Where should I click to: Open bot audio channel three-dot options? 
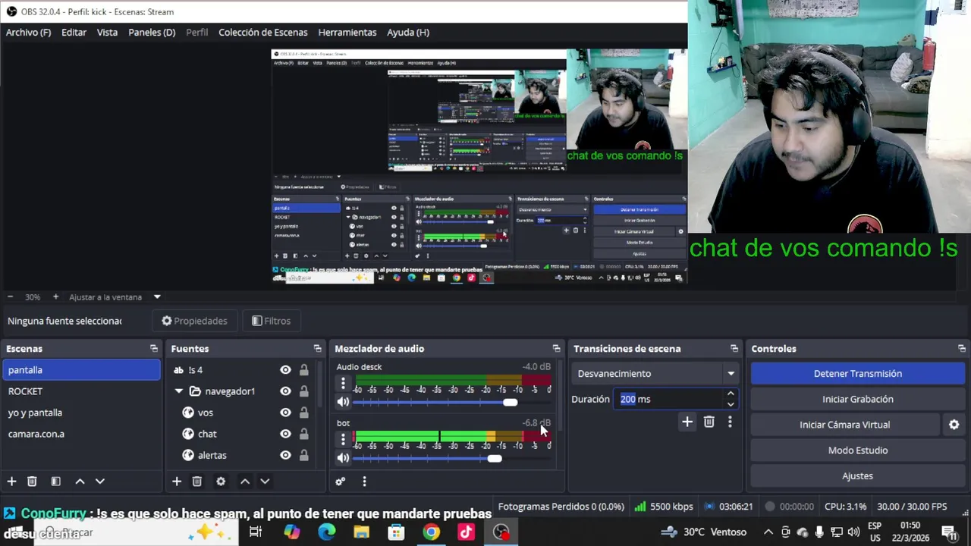pyautogui.click(x=343, y=439)
